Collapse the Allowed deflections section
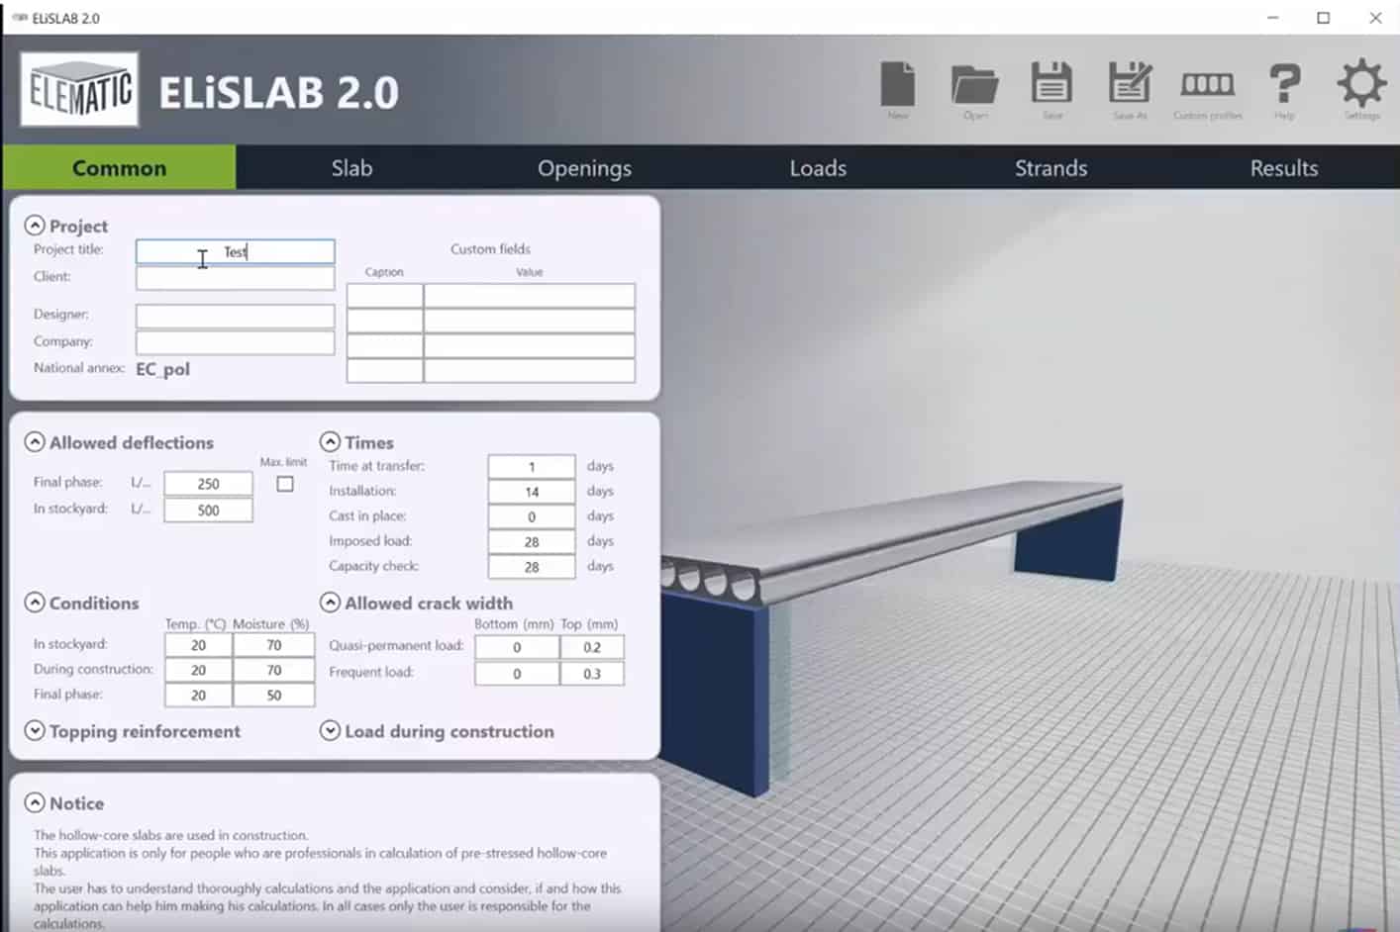The width and height of the screenshot is (1400, 932). [x=35, y=442]
